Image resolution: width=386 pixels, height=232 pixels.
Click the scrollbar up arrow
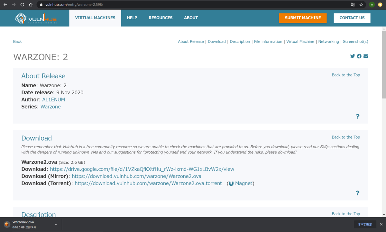(x=383, y=29)
